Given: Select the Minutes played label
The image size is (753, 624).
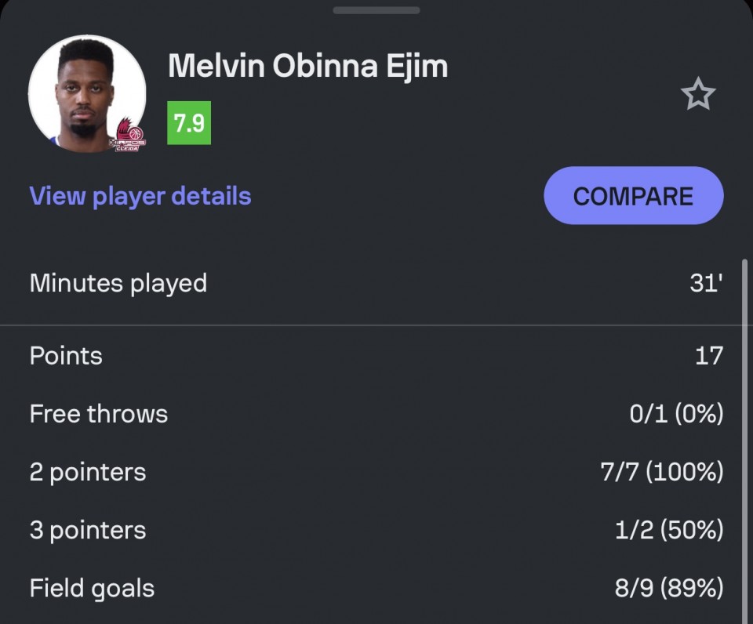Looking at the screenshot, I should click(118, 283).
